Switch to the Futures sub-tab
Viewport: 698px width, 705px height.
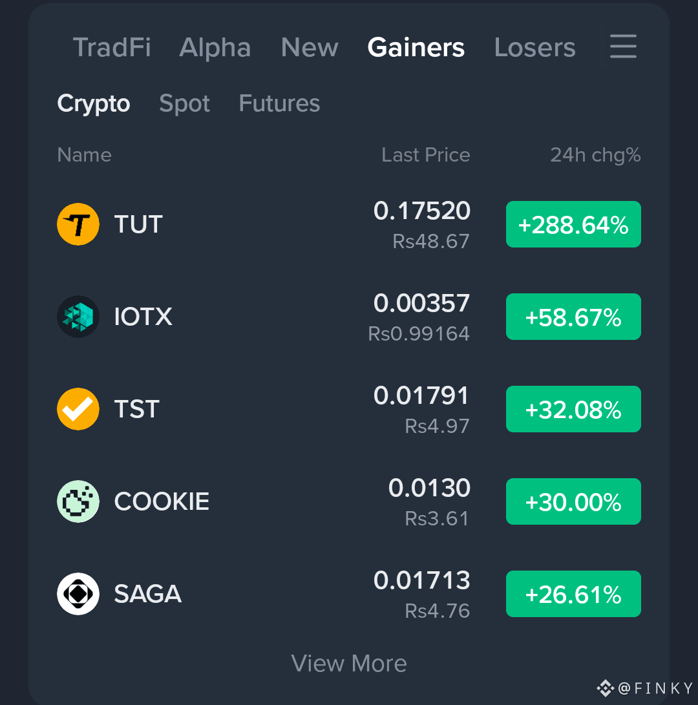279,103
